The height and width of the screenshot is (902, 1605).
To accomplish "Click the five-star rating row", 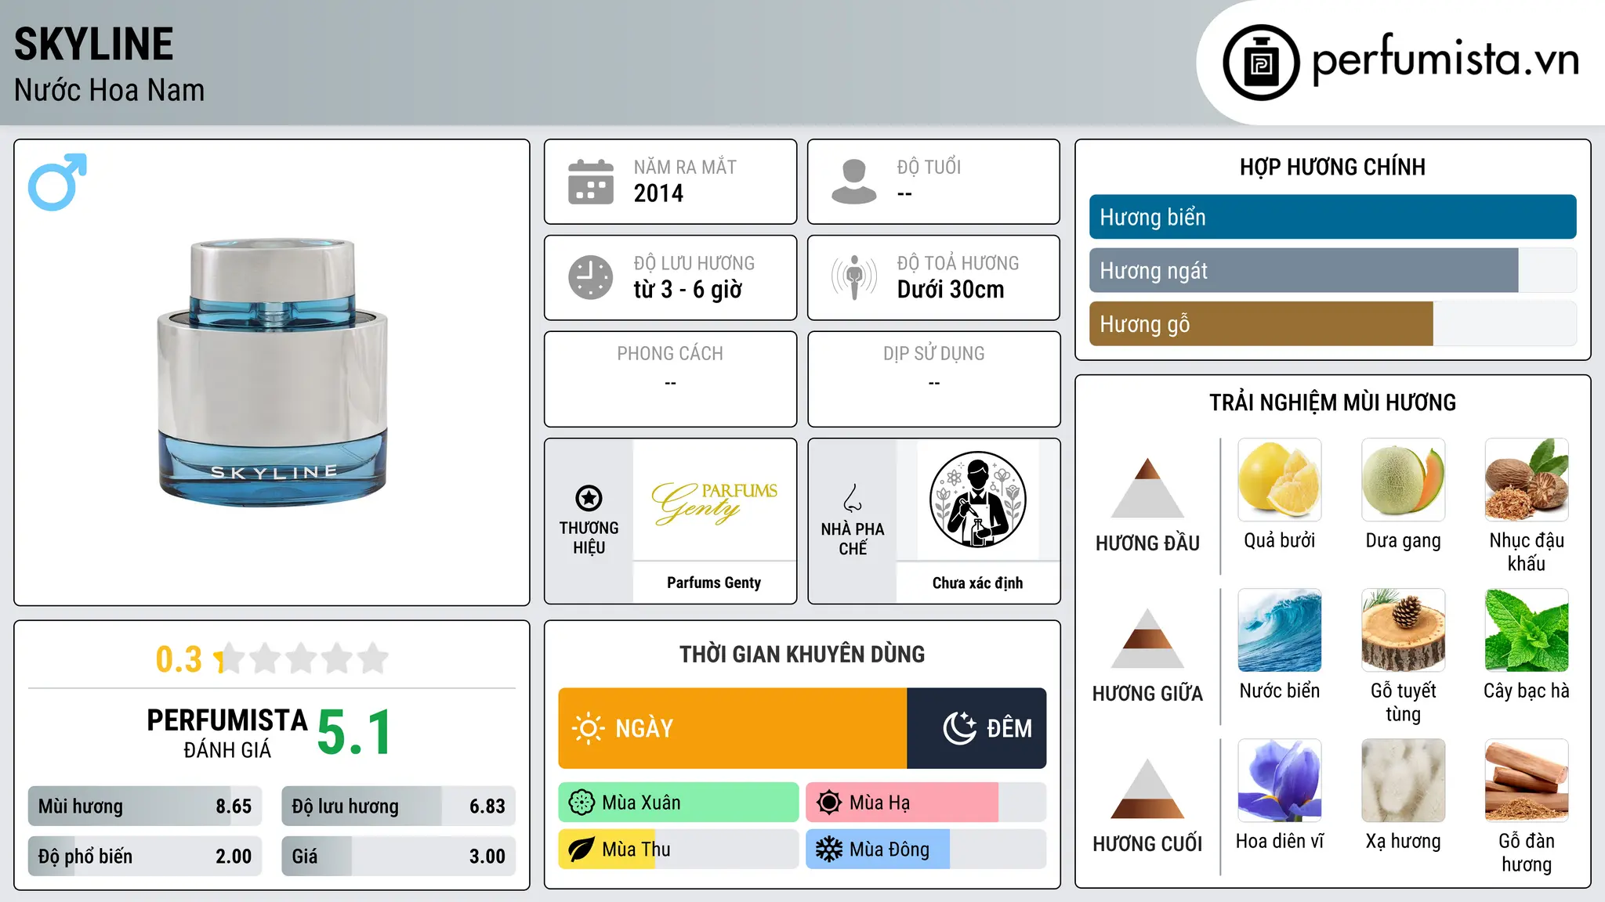I will coord(302,658).
